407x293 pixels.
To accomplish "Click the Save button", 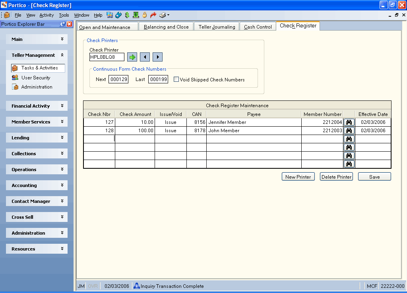I will pos(374,177).
